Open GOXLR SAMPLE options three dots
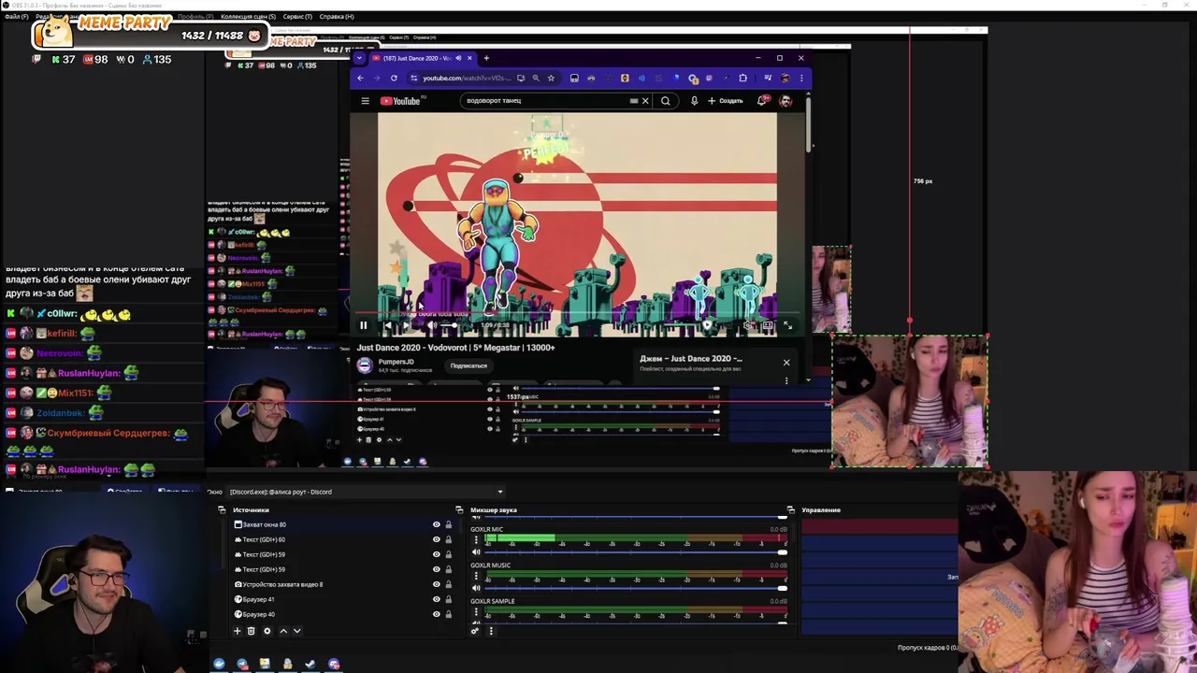This screenshot has height=673, width=1197. 476,612
